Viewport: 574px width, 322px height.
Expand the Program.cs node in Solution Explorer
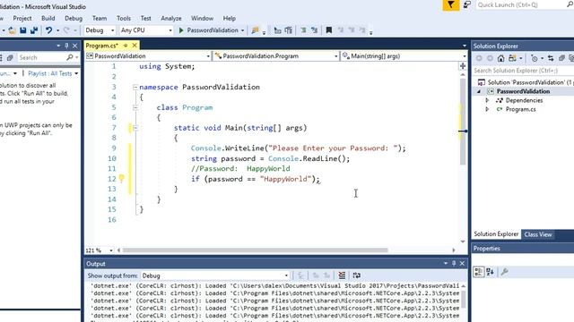(487, 109)
